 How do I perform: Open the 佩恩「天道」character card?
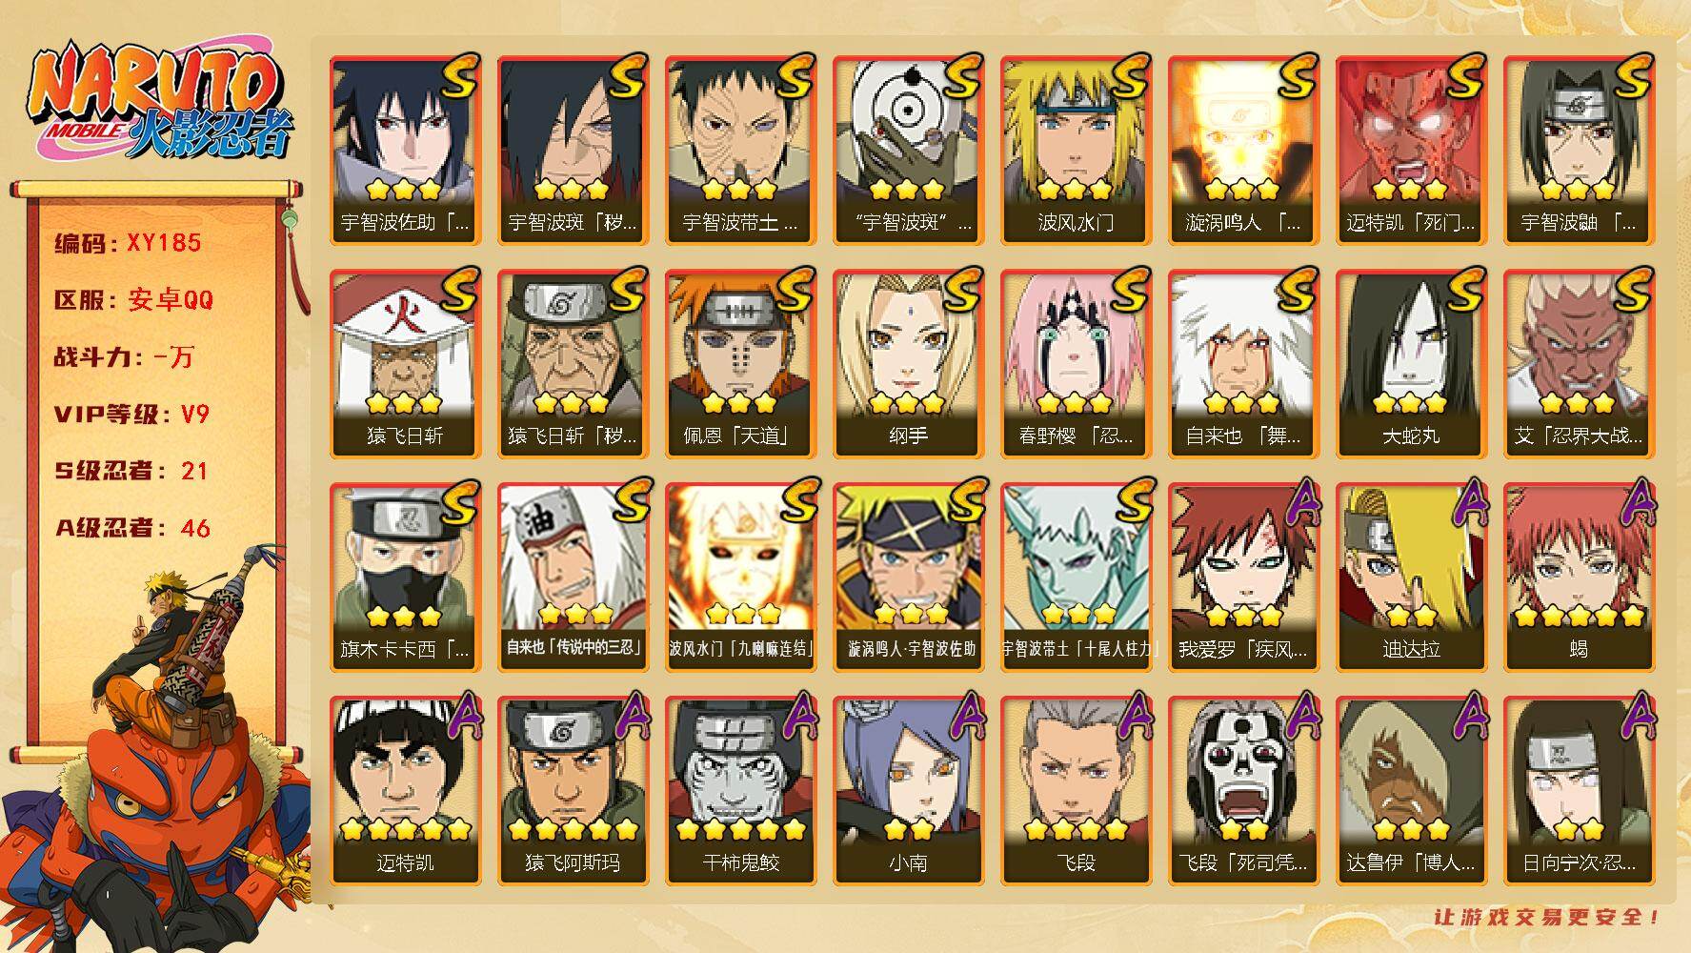pos(740,364)
